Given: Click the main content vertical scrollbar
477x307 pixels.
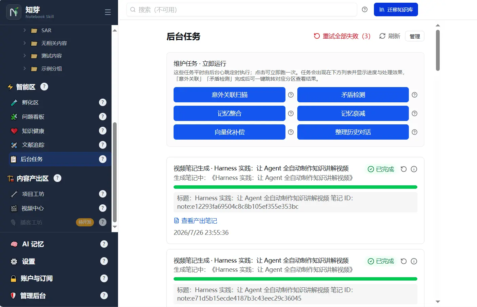Looking at the screenshot, I should coord(438,50).
